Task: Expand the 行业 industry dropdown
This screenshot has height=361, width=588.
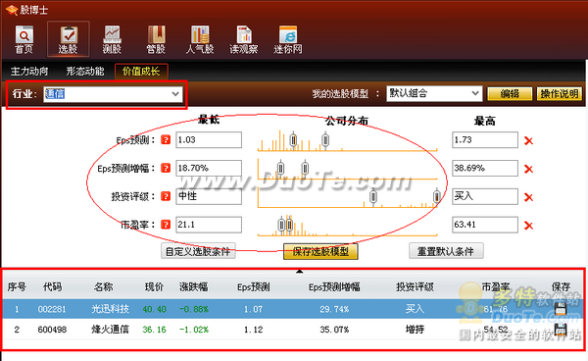Action: [175, 94]
